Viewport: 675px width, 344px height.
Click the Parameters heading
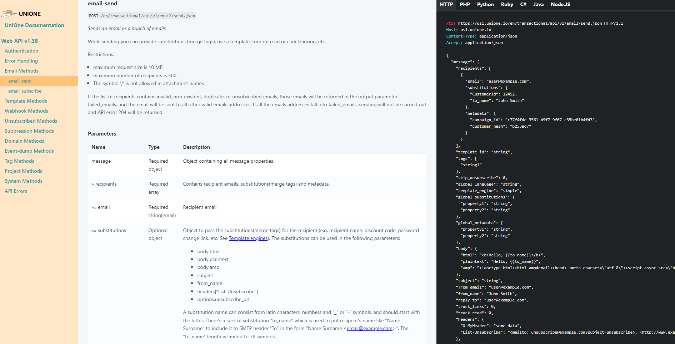pos(102,134)
